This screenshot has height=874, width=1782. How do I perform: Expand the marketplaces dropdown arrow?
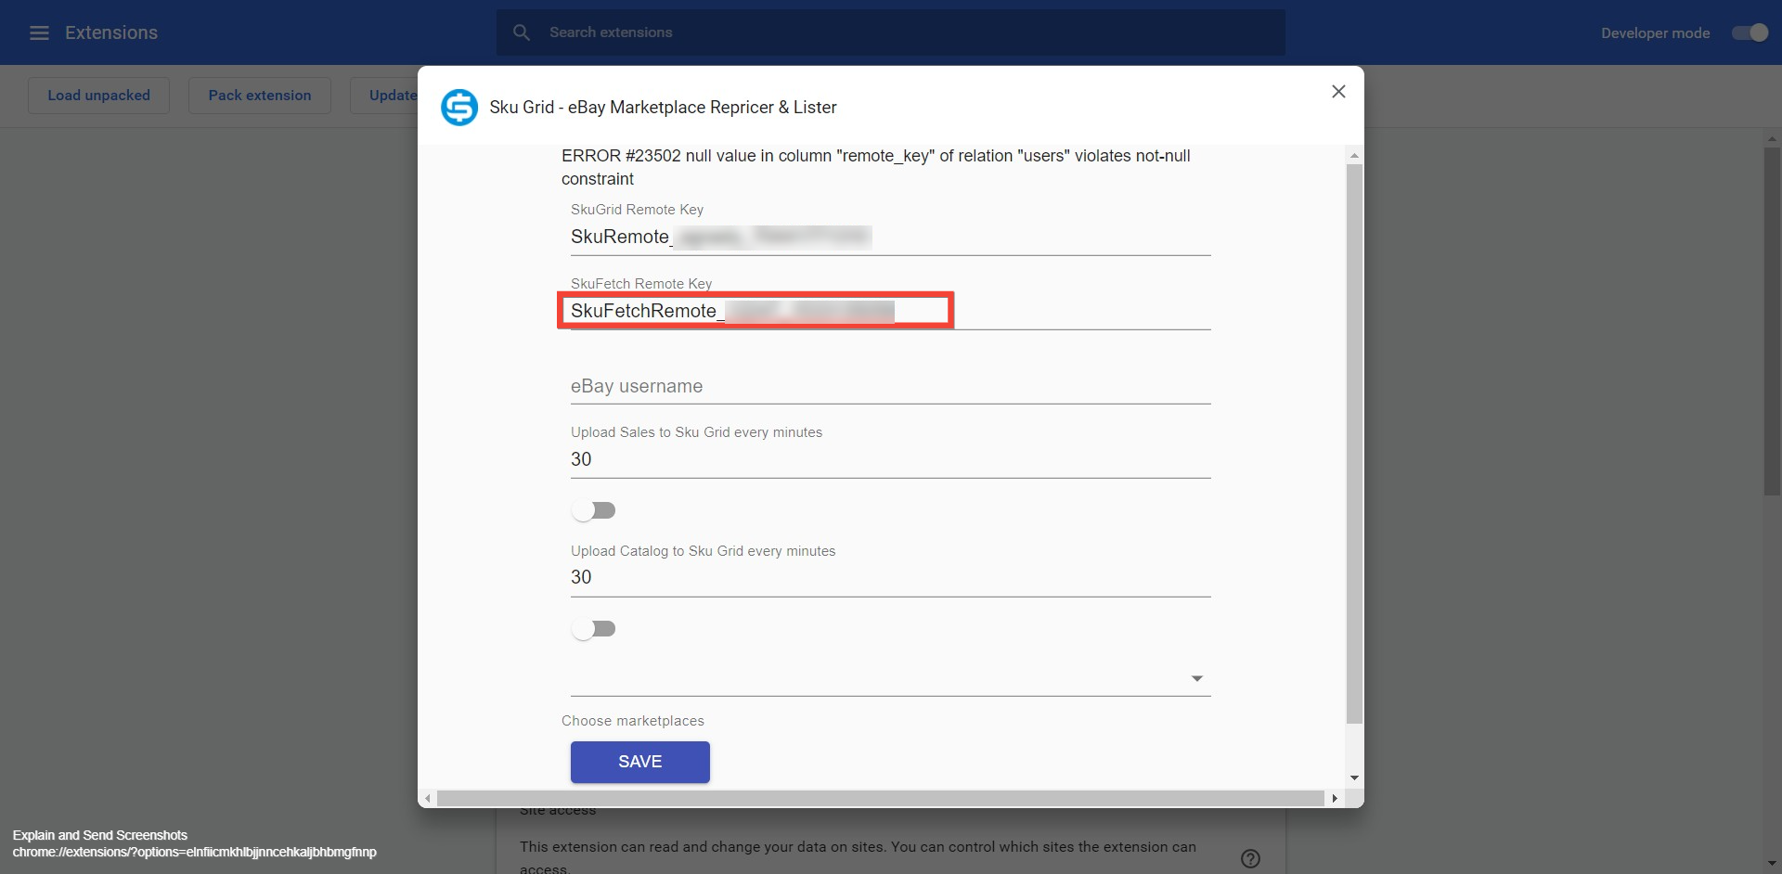(1197, 679)
